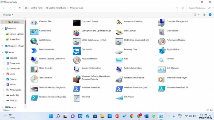Open the Quick Assist icon
The image size is (214, 120).
[77, 51]
